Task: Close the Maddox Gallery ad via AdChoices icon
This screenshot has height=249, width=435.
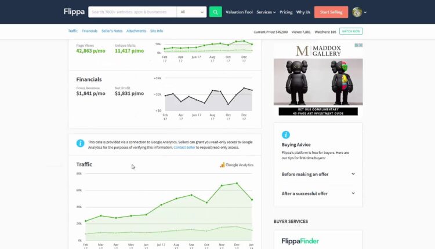Action: click(360, 46)
